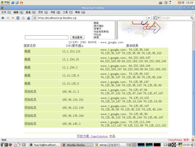
Task: Click the site identity icon in address bar
Action: click(35, 18)
